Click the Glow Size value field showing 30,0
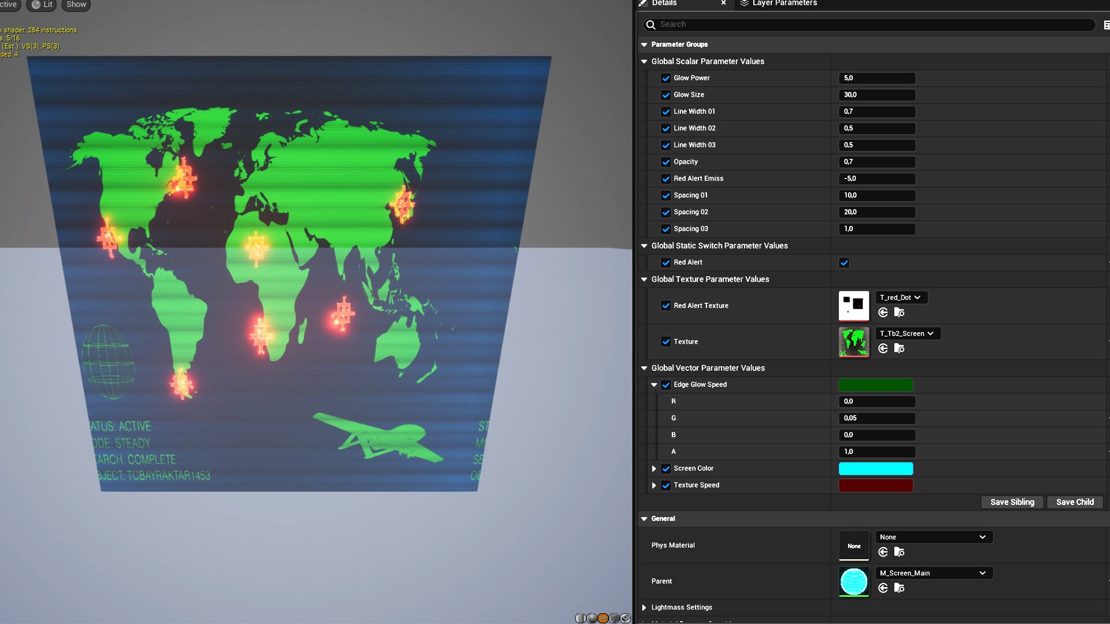1110x624 pixels. pos(876,95)
